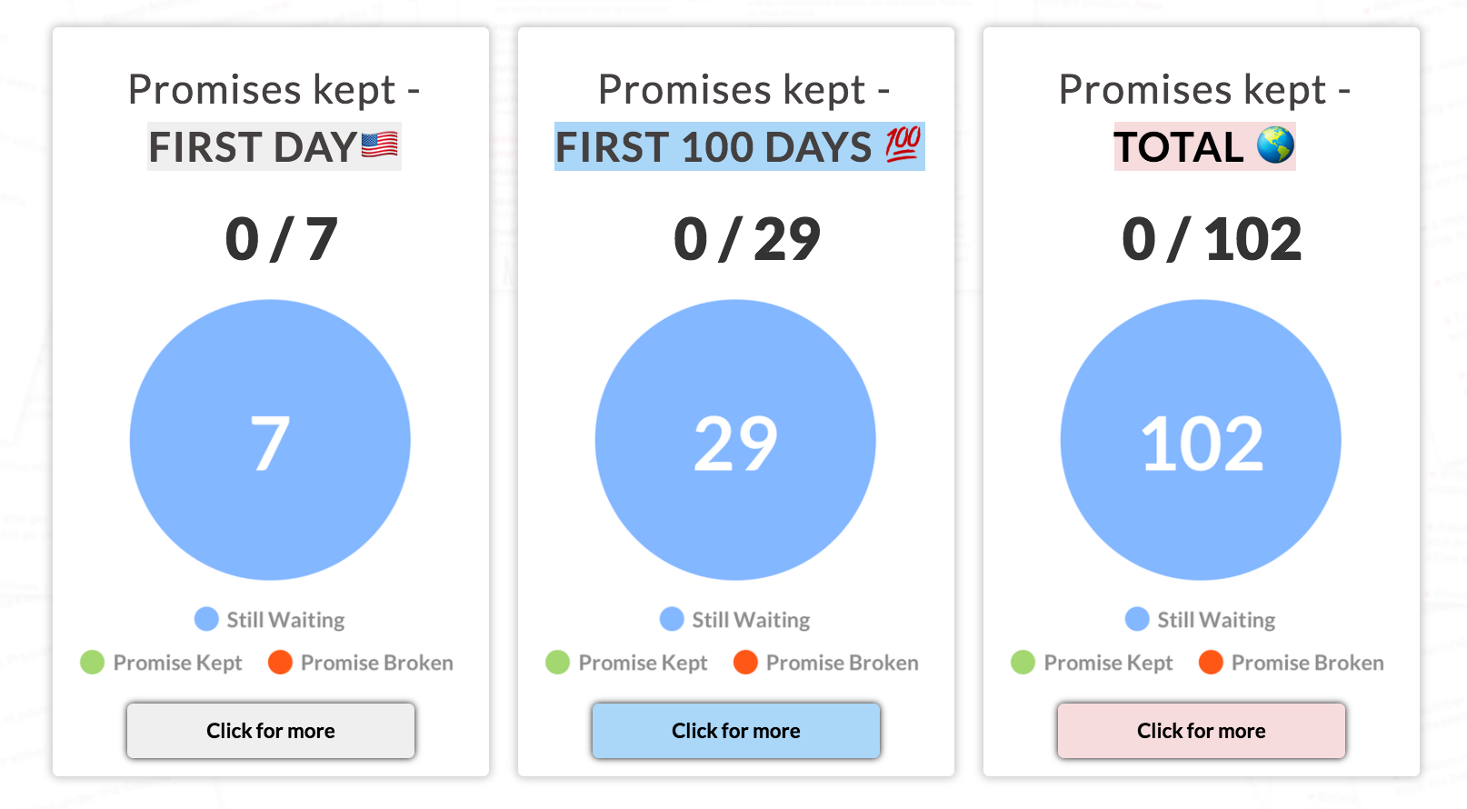Image resolution: width=1467 pixels, height=809 pixels.
Task: Click the American flag emoji icon
Action: (378, 145)
